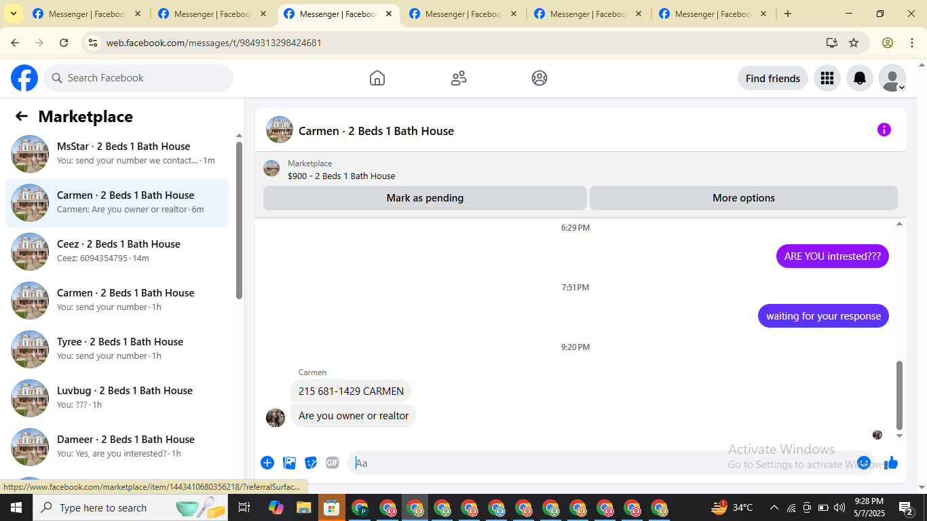Open Tyree conversation
This screenshot has height=521, width=927.
click(x=117, y=349)
